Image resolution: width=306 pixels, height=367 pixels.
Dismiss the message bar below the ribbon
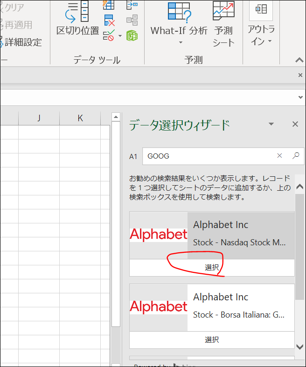pyautogui.click(x=300, y=75)
